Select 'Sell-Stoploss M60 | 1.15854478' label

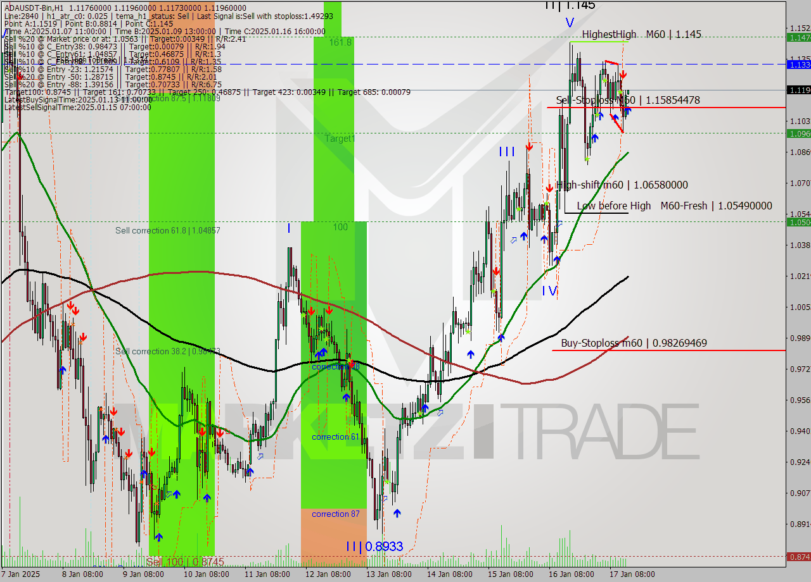pyautogui.click(x=628, y=100)
